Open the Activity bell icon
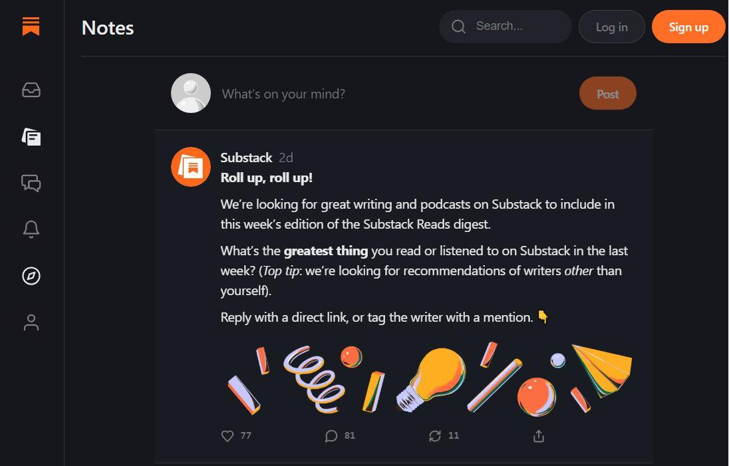This screenshot has height=466, width=729. [x=31, y=229]
